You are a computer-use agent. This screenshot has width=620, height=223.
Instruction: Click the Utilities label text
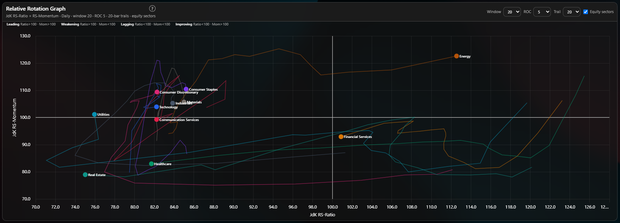point(103,115)
